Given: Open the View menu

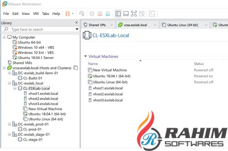Looking at the screenshot, I should [26, 14].
